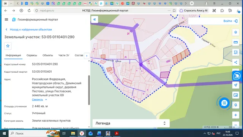The image size is (243, 137).
Task: Collapse the address text via Свернуть
Action: [37, 100]
